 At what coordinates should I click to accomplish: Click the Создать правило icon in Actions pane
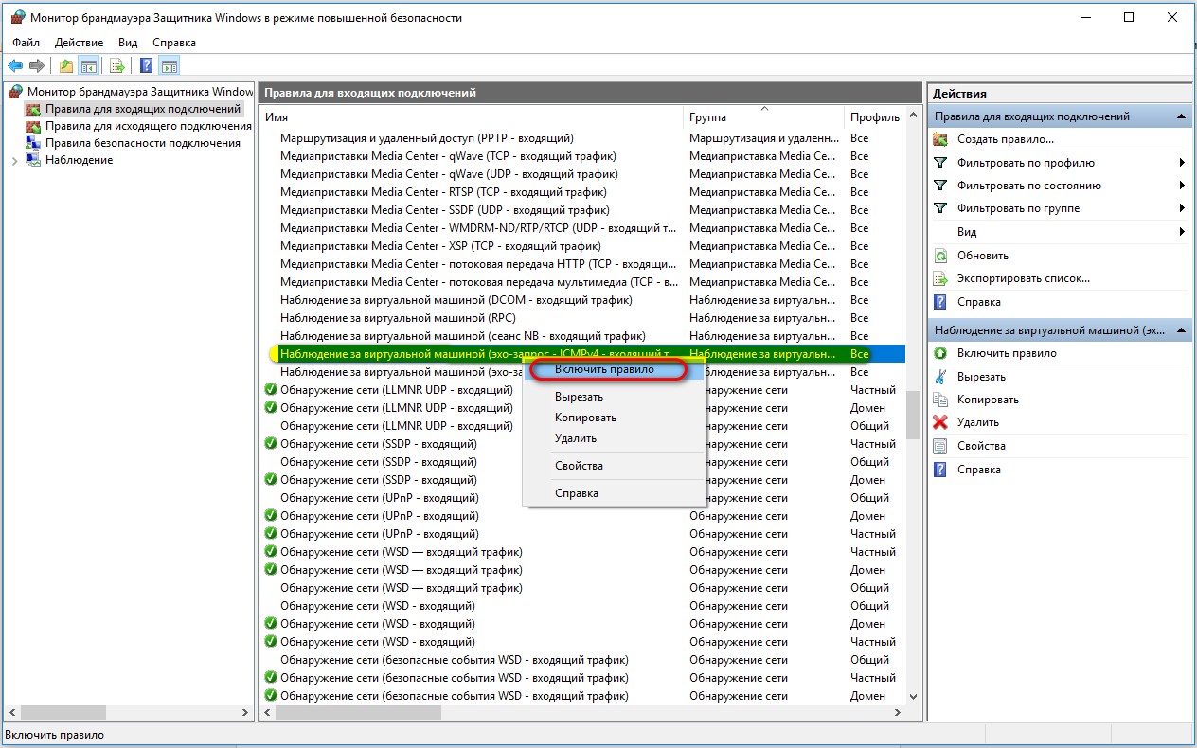coord(940,139)
